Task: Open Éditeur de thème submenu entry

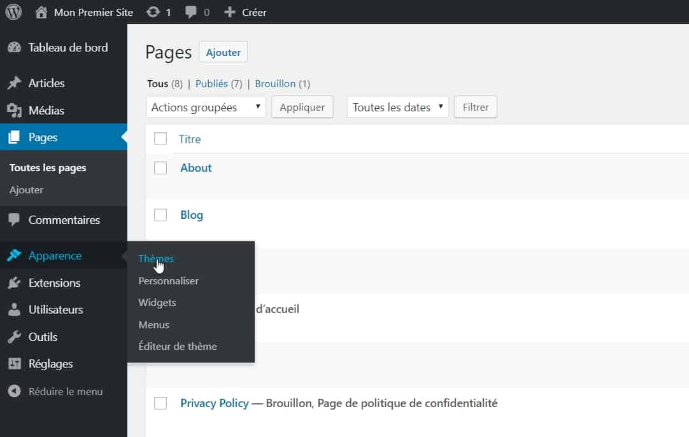Action: (178, 346)
